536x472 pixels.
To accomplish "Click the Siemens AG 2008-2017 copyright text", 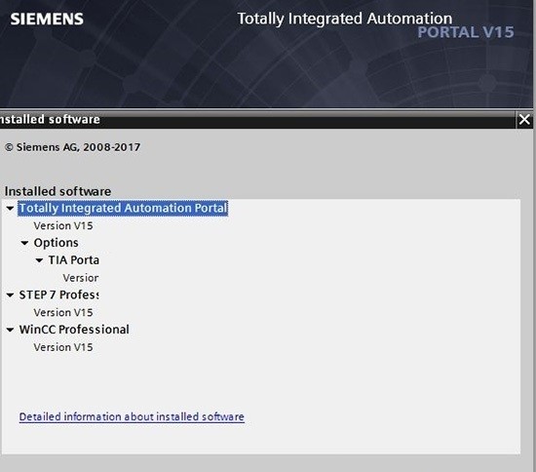I will tap(72, 147).
